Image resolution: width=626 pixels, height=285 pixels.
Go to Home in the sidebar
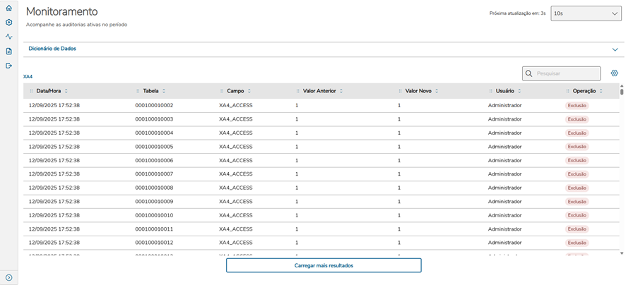[8, 8]
